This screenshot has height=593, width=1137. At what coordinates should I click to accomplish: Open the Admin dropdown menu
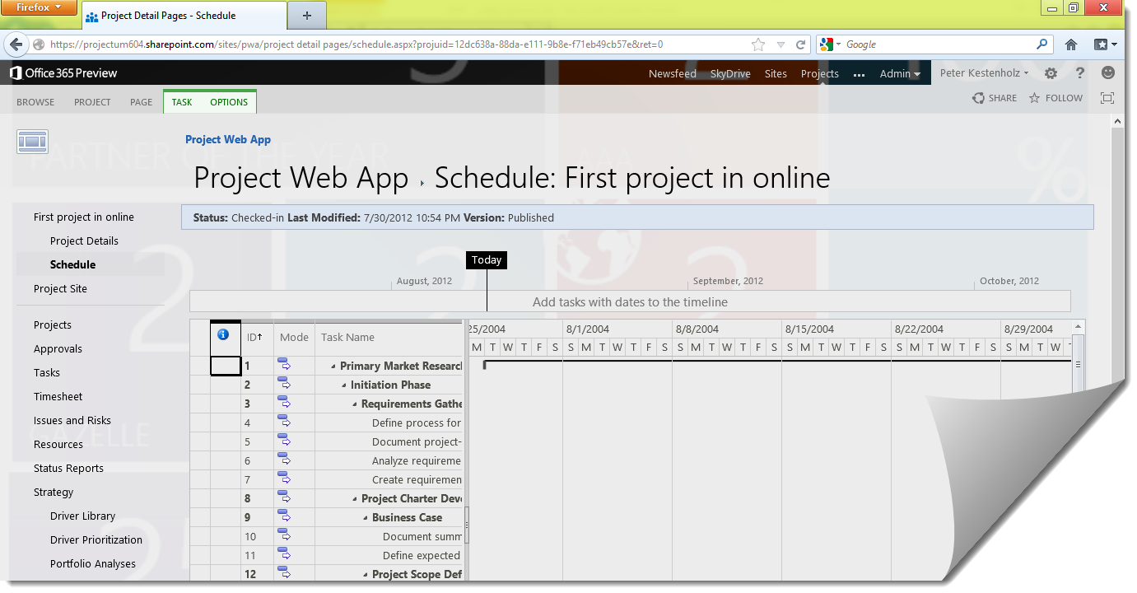[900, 73]
